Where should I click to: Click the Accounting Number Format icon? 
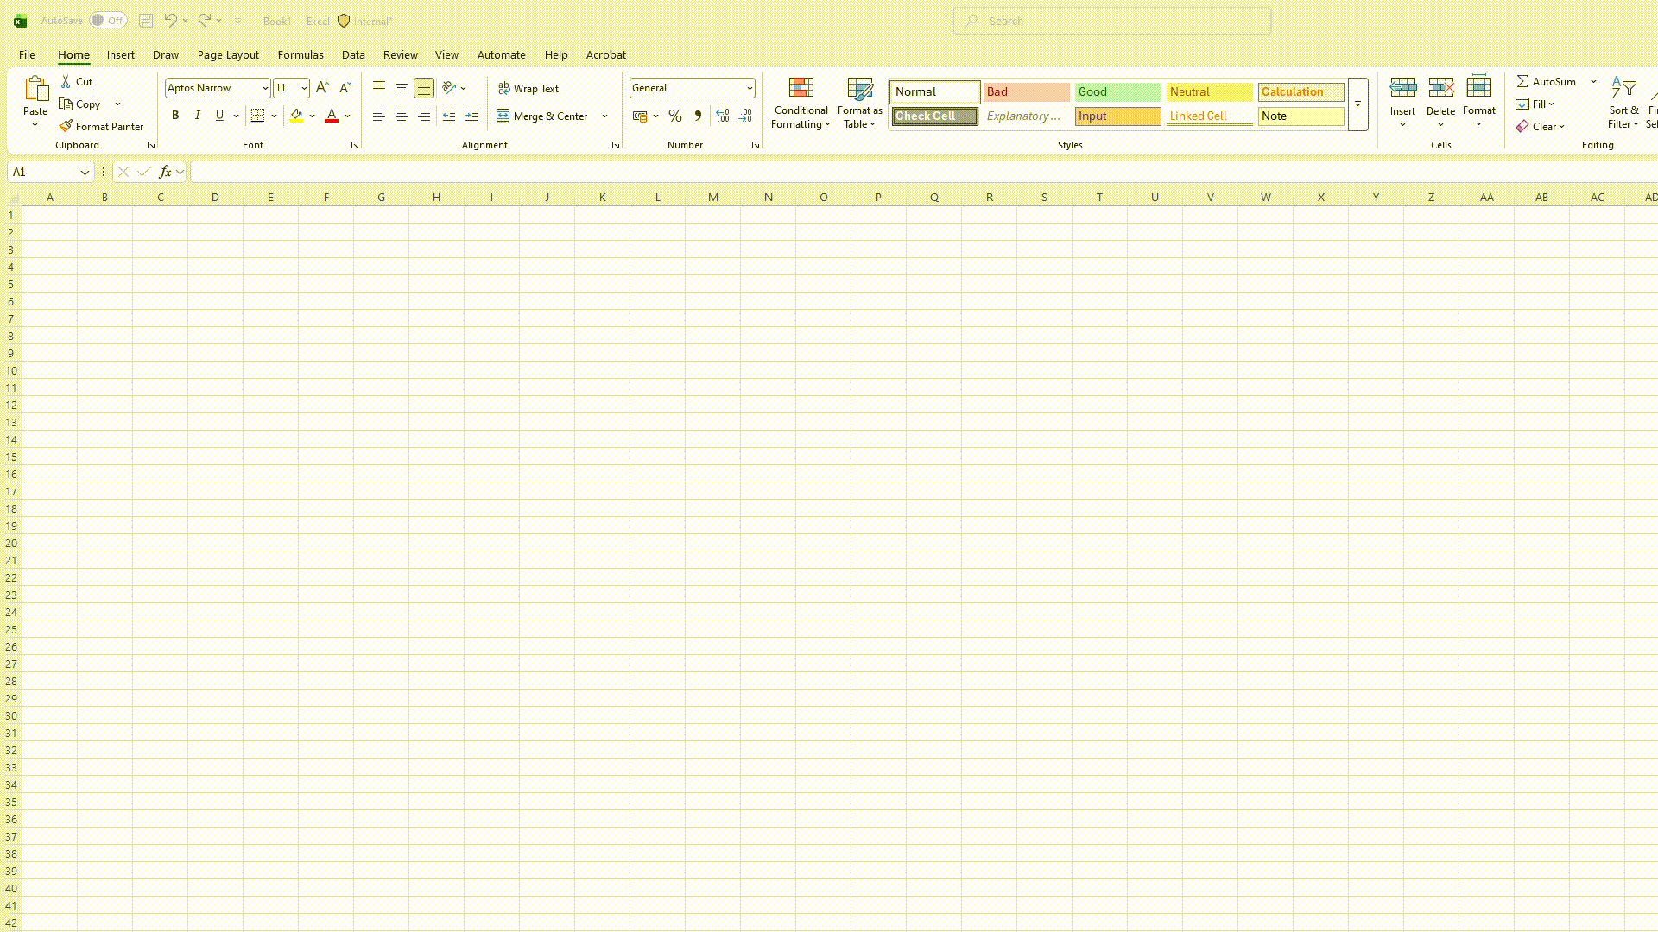coord(640,116)
